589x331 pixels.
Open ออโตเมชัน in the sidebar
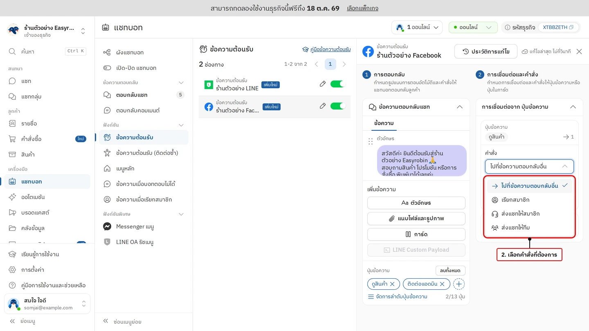[47, 197]
